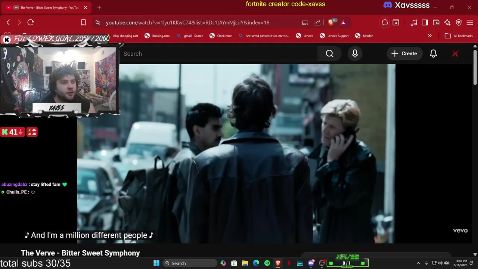
Task: Go back with the browser back arrow
Action: [8, 22]
